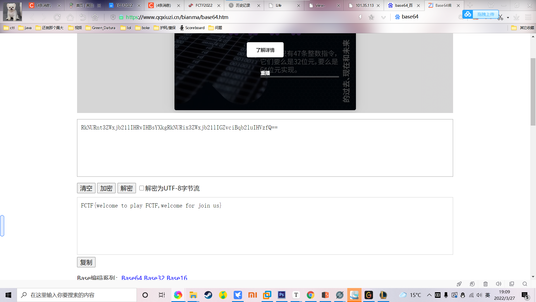
Task: Bookmark page with star icon
Action: pyautogui.click(x=95, y=17)
